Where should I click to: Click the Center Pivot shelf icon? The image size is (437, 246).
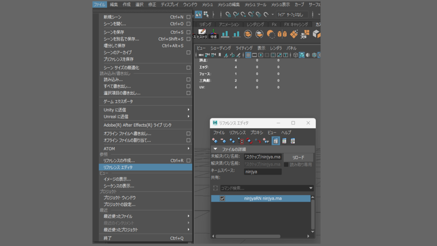tap(213, 34)
